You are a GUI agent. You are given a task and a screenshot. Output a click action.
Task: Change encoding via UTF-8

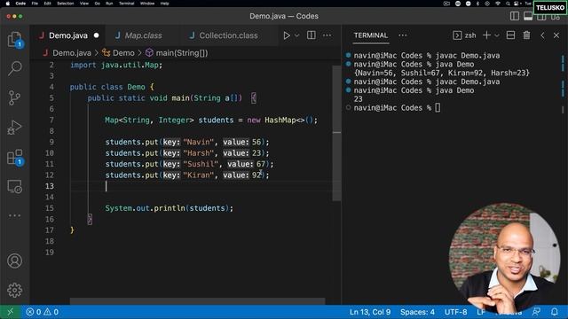coord(455,312)
